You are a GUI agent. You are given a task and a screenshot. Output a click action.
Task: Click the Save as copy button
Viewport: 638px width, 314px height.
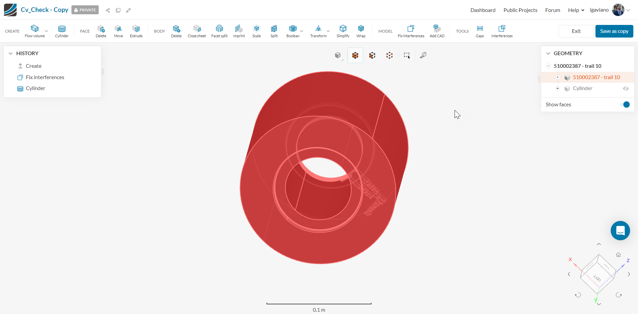coord(614,31)
